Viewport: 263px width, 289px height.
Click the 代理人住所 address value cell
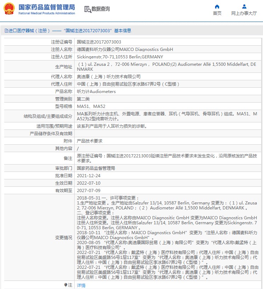[x=128, y=84]
